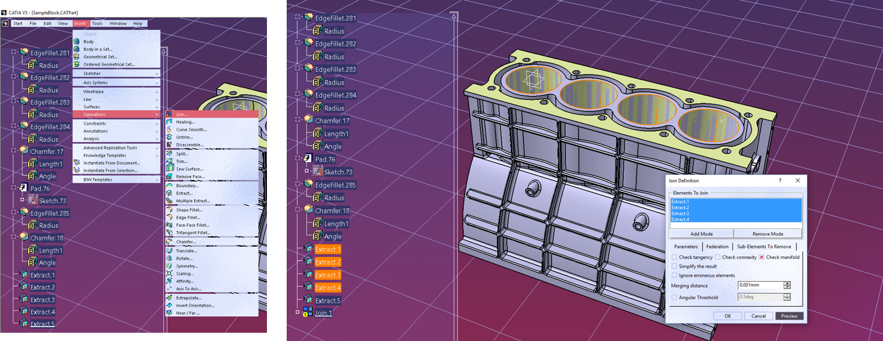This screenshot has height=341, width=883.
Task: Click the Merging distance input field
Action: point(759,286)
